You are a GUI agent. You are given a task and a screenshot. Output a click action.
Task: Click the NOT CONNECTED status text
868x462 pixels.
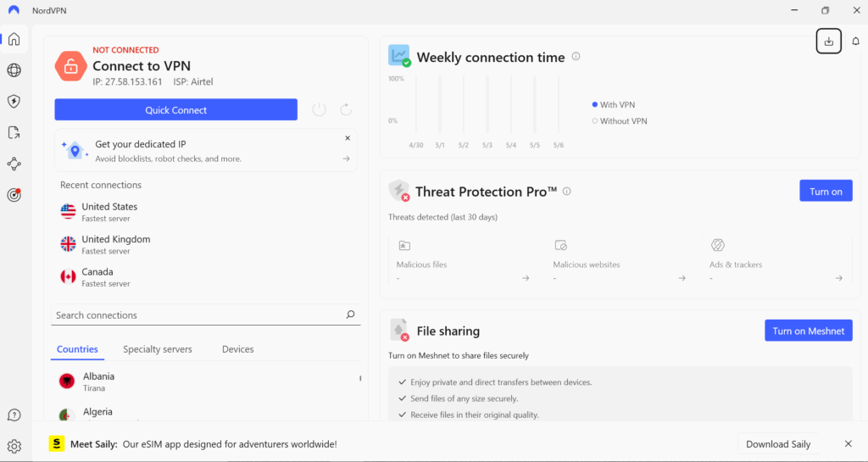tap(125, 50)
